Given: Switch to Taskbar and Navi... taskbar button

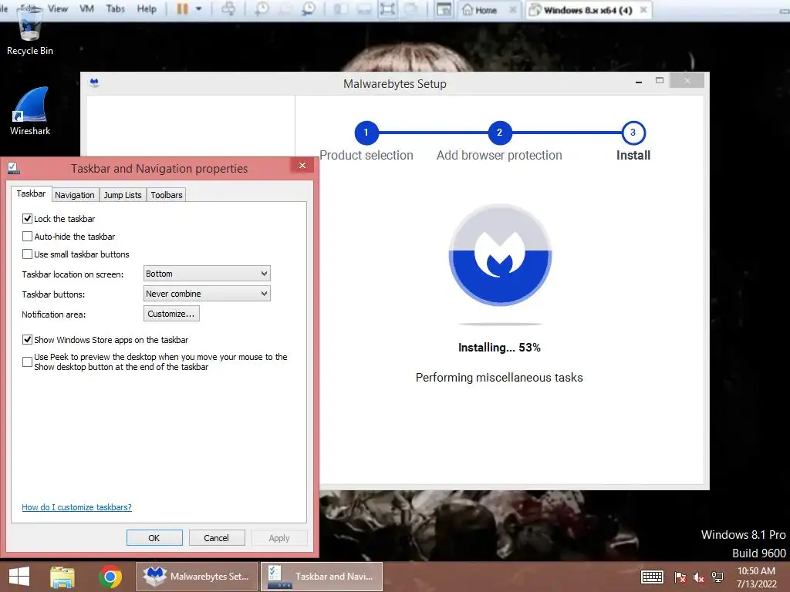Looking at the screenshot, I should pos(322,577).
